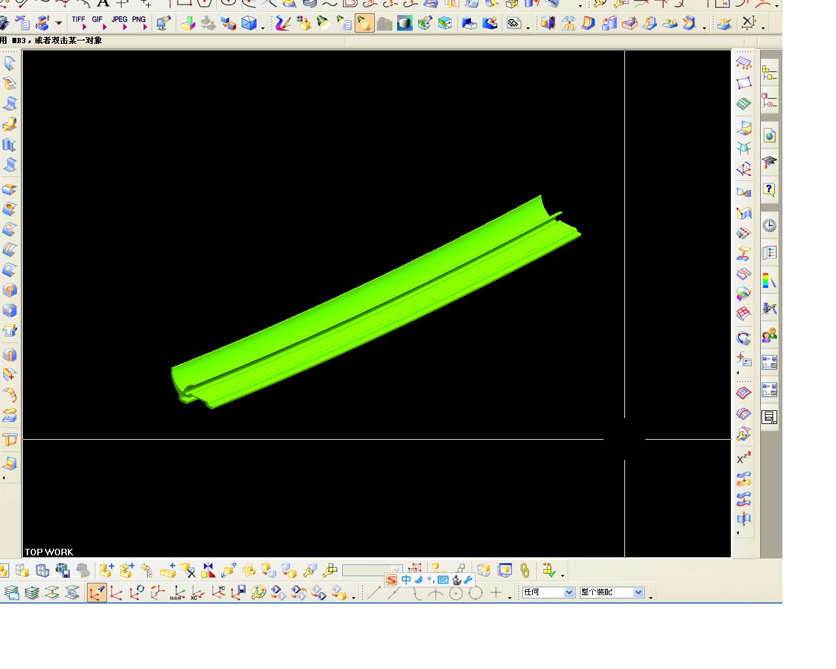Click the blue wireframe cube icon
This screenshot has height=669, width=836.
[x=249, y=24]
